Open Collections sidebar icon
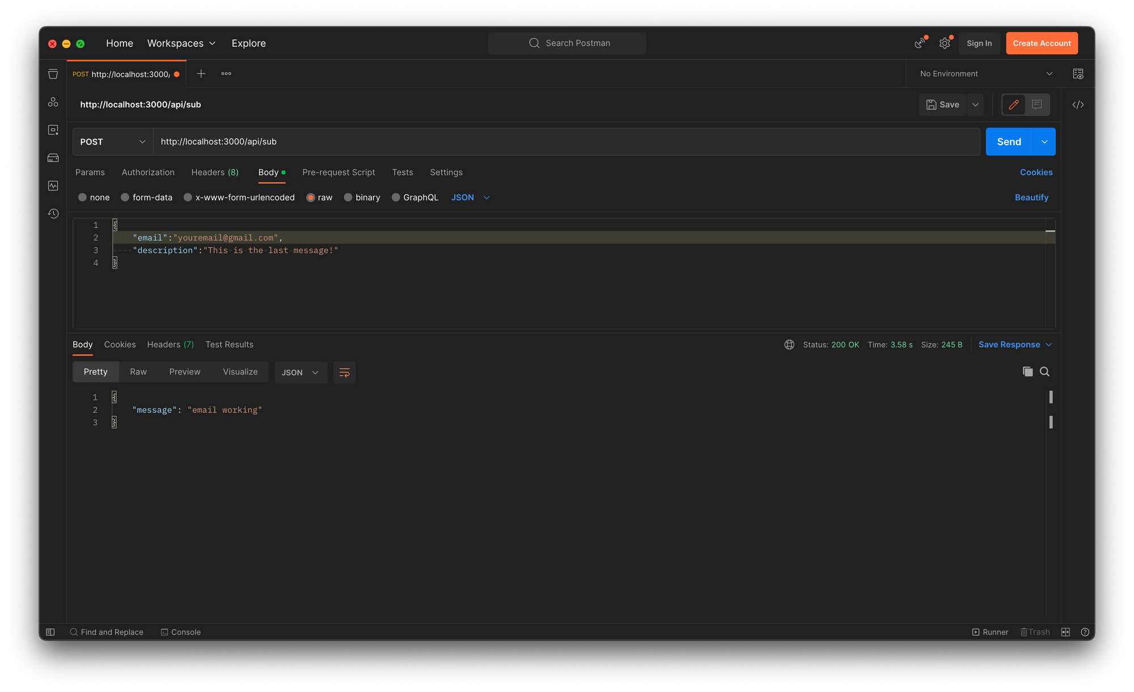The width and height of the screenshot is (1134, 692). [53, 74]
